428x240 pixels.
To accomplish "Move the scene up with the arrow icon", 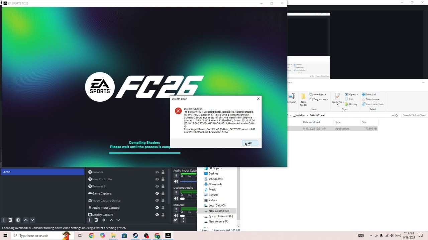I will [x=26, y=220].
